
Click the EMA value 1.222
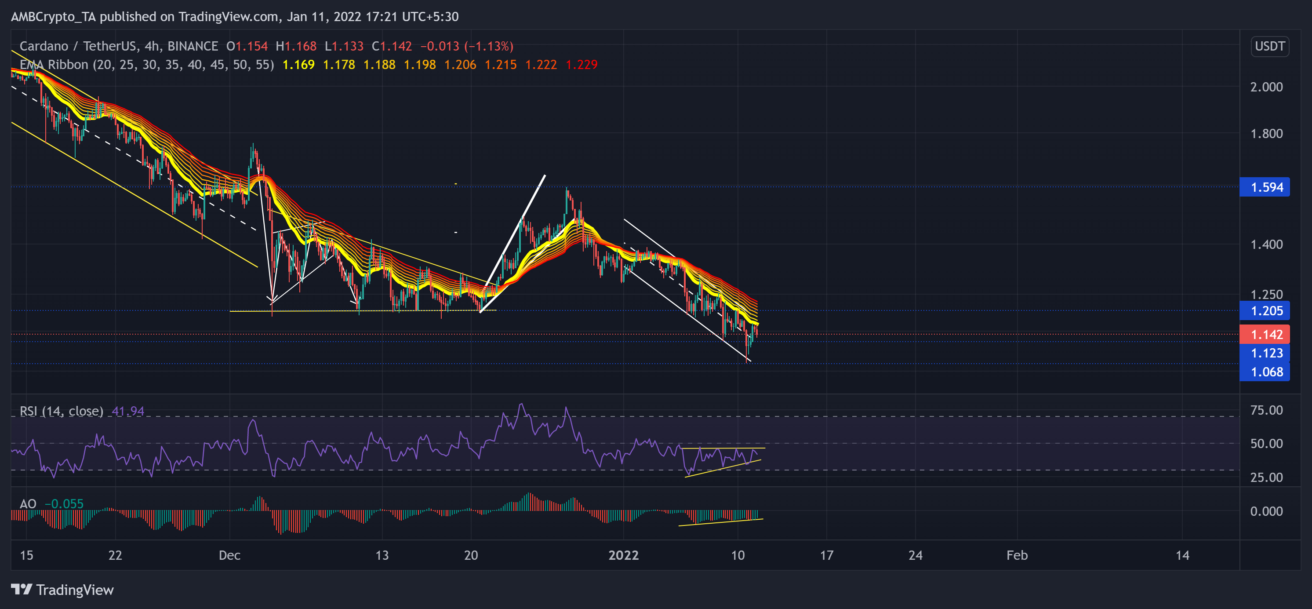(x=541, y=65)
